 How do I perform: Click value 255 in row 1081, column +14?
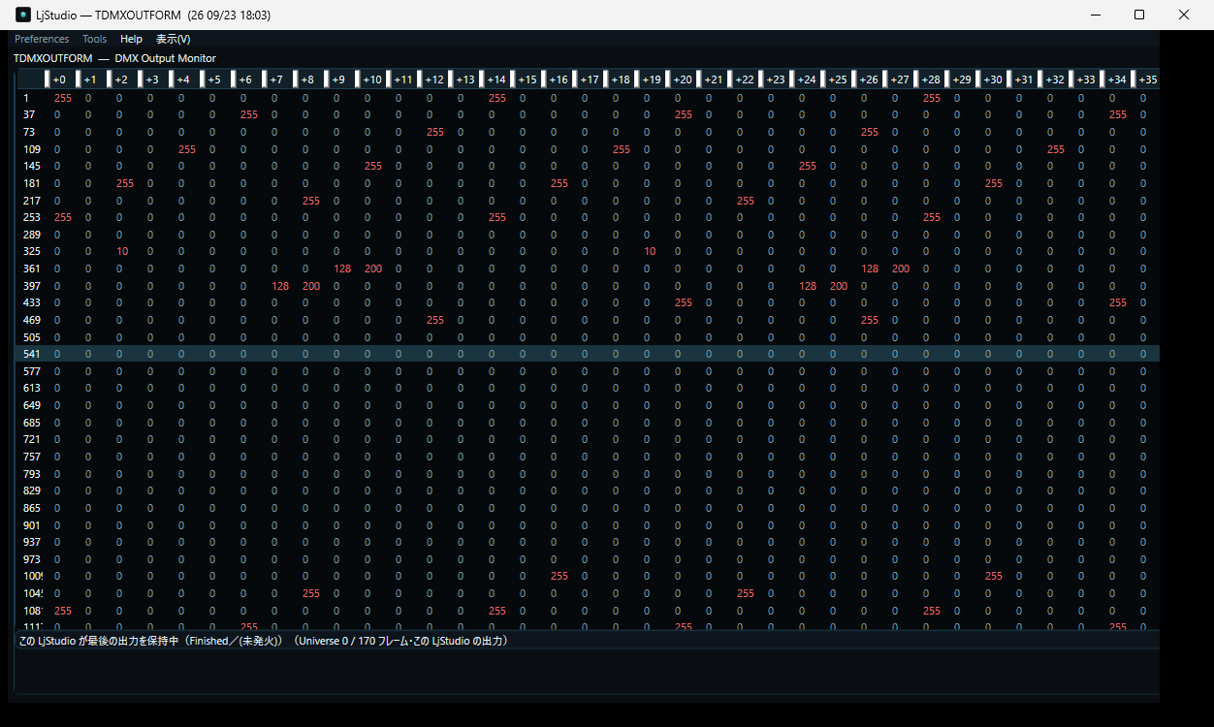(x=497, y=611)
